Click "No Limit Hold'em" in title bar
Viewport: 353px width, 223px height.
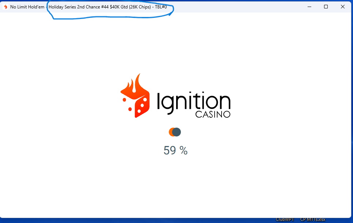(x=27, y=7)
